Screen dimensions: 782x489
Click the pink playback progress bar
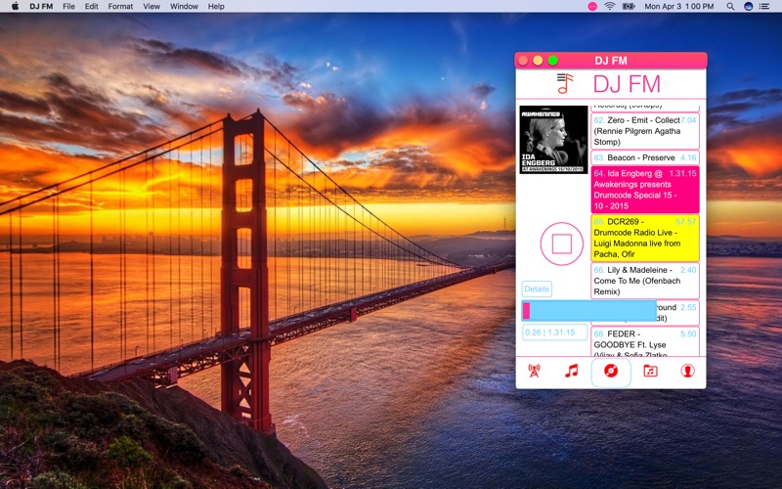click(588, 310)
